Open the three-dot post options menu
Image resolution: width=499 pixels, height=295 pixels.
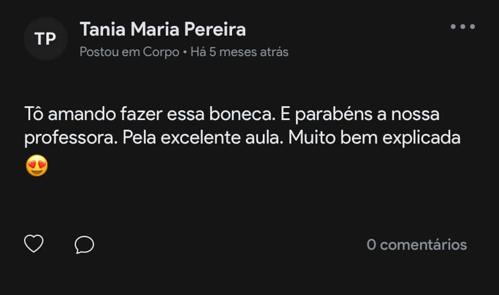point(463,27)
